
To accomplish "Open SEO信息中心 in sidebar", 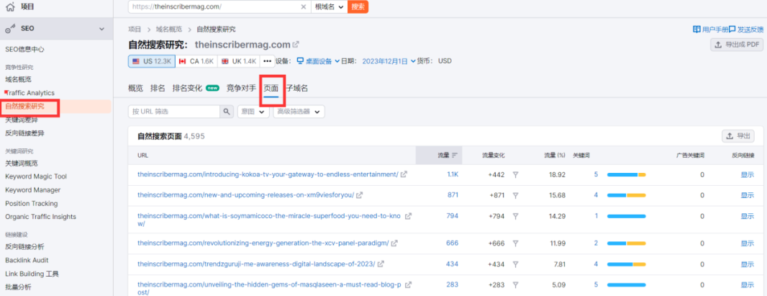I will point(25,50).
